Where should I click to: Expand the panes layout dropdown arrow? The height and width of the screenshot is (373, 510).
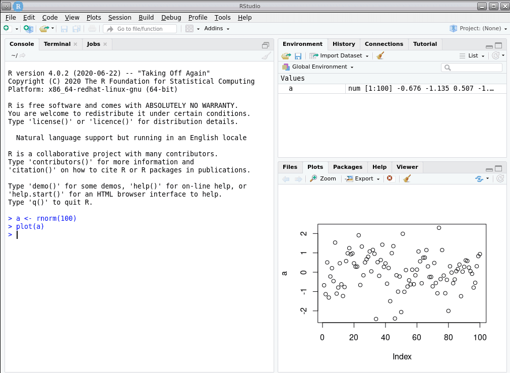[x=198, y=29]
